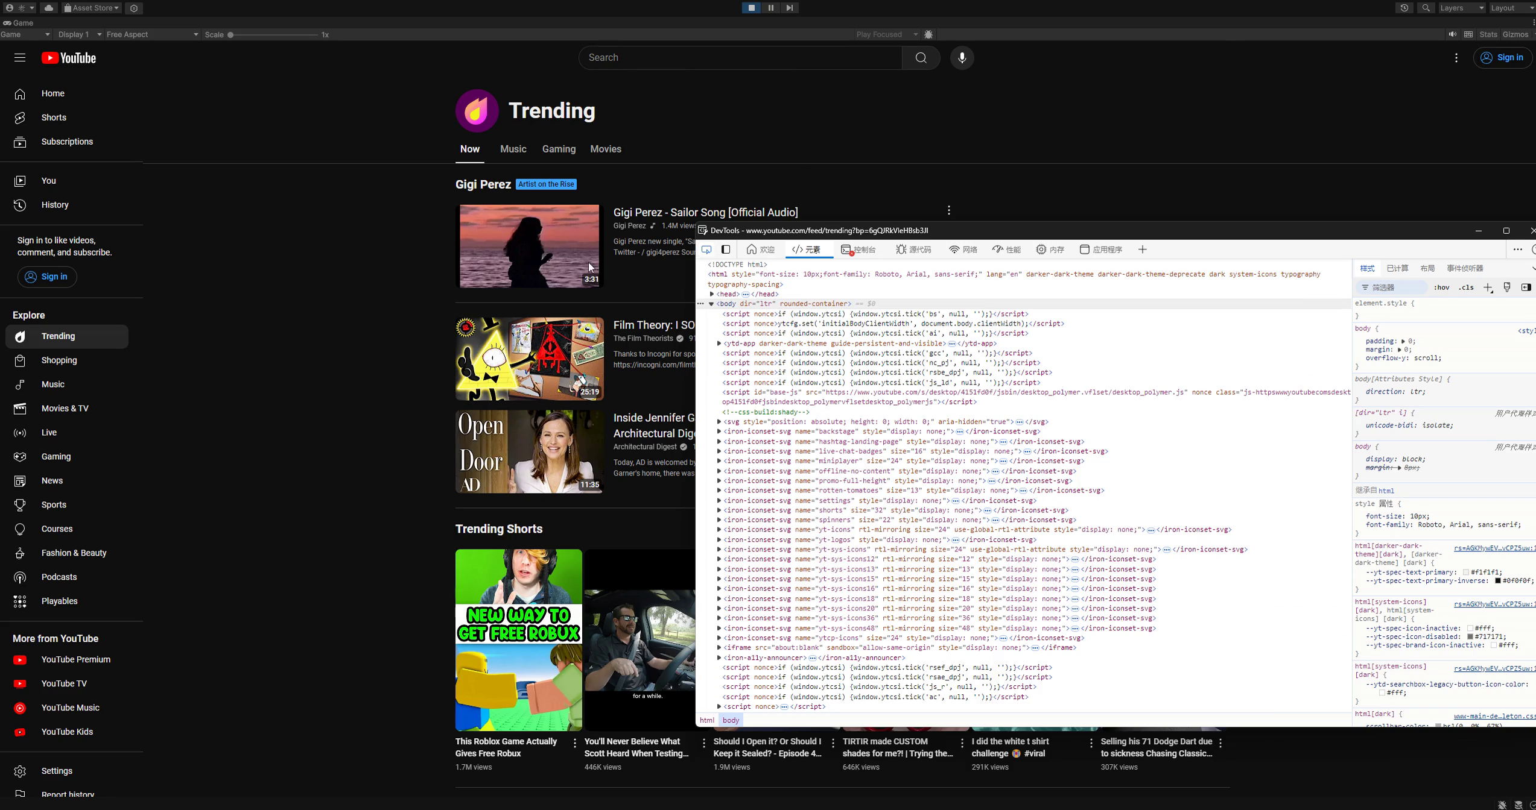Image resolution: width=1536 pixels, height=810 pixels.
Task: Open the Play Focused dropdown
Action: point(887,34)
